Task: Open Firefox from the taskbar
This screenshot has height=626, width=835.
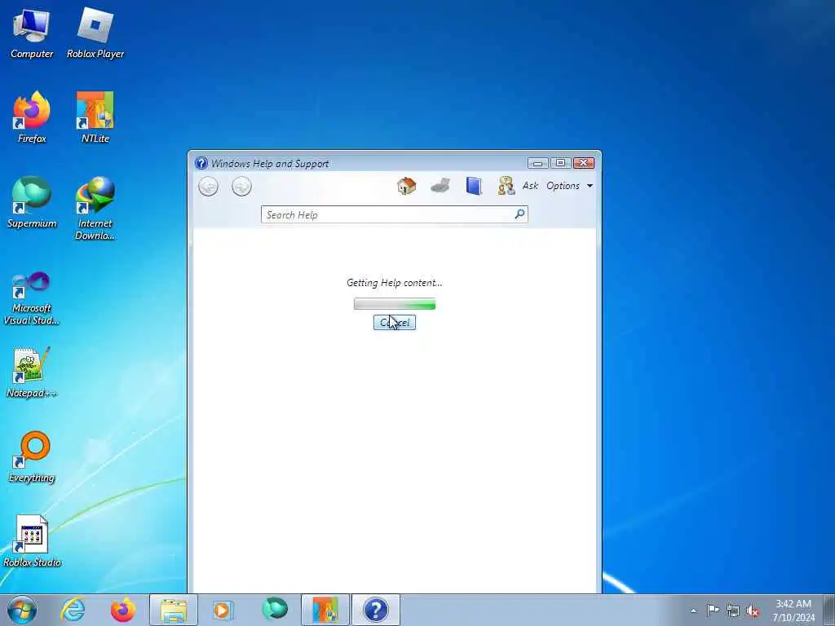Action: (x=123, y=610)
